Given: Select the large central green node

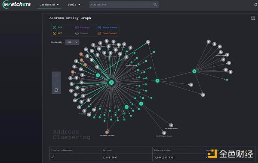Looking at the screenshot, I should click(111, 83).
